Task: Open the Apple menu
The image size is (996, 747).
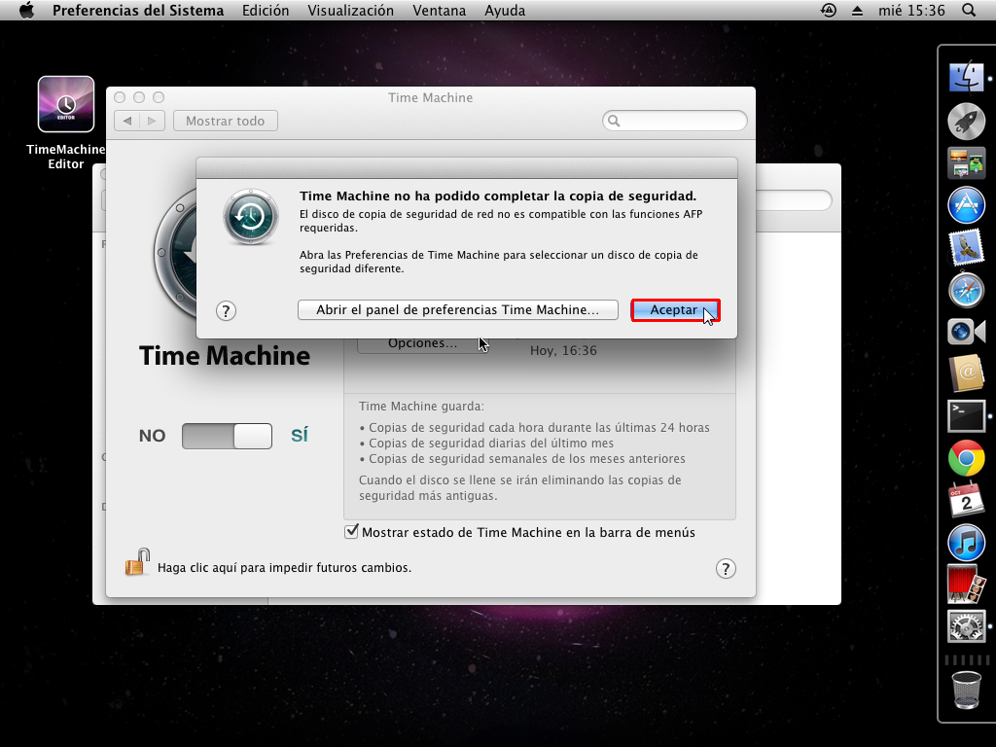Action: 26,10
